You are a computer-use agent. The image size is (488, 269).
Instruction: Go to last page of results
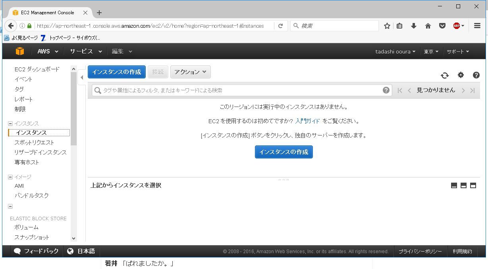coord(473,90)
